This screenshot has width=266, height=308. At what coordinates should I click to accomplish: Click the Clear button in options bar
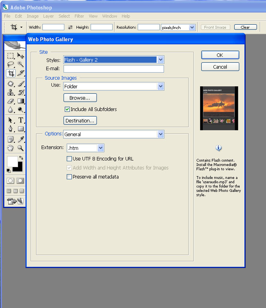pyautogui.click(x=245, y=27)
